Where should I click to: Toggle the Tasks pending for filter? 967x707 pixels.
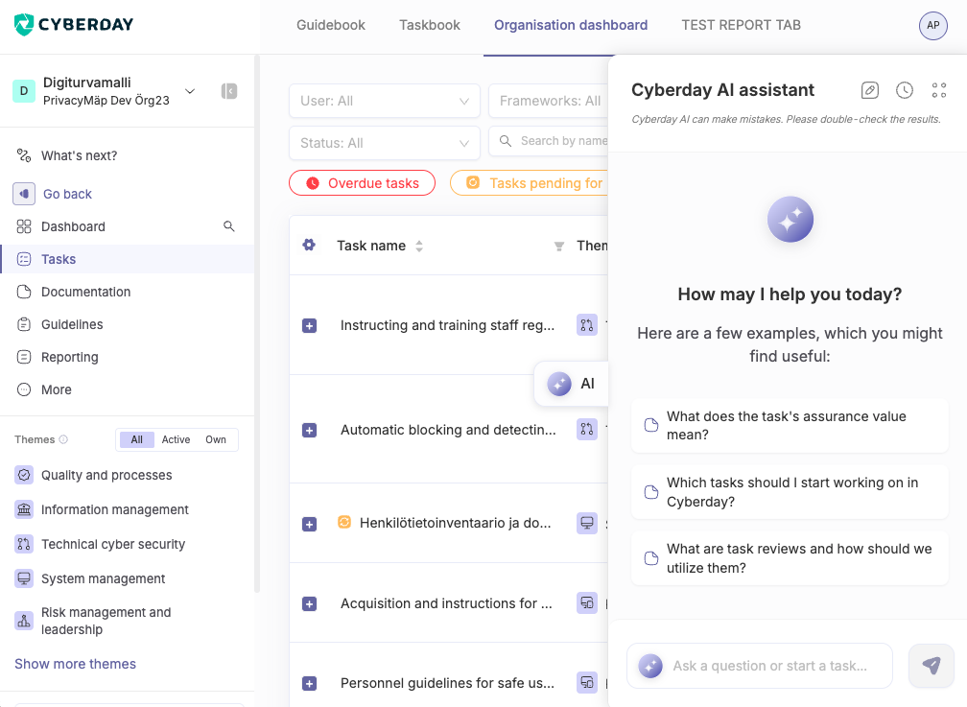pyautogui.click(x=530, y=183)
